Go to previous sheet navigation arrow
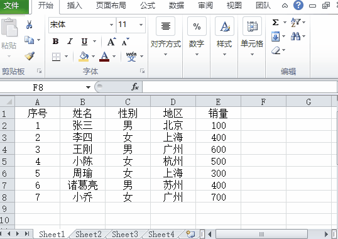 9,234
